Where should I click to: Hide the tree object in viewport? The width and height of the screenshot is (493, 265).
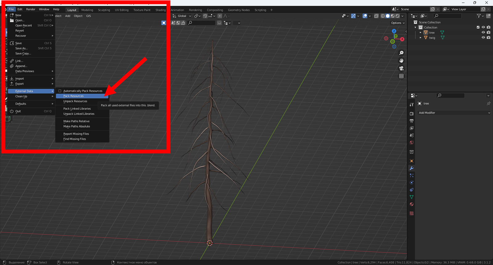[x=483, y=32]
